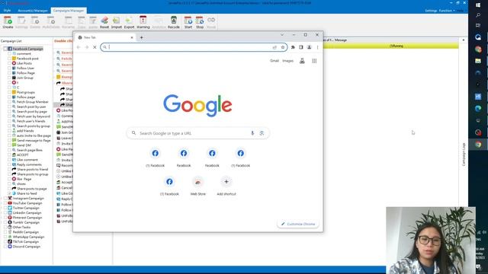Toggle checkbox for Send DM campaign
This screenshot has height=274, width=488.
pos(9,145)
